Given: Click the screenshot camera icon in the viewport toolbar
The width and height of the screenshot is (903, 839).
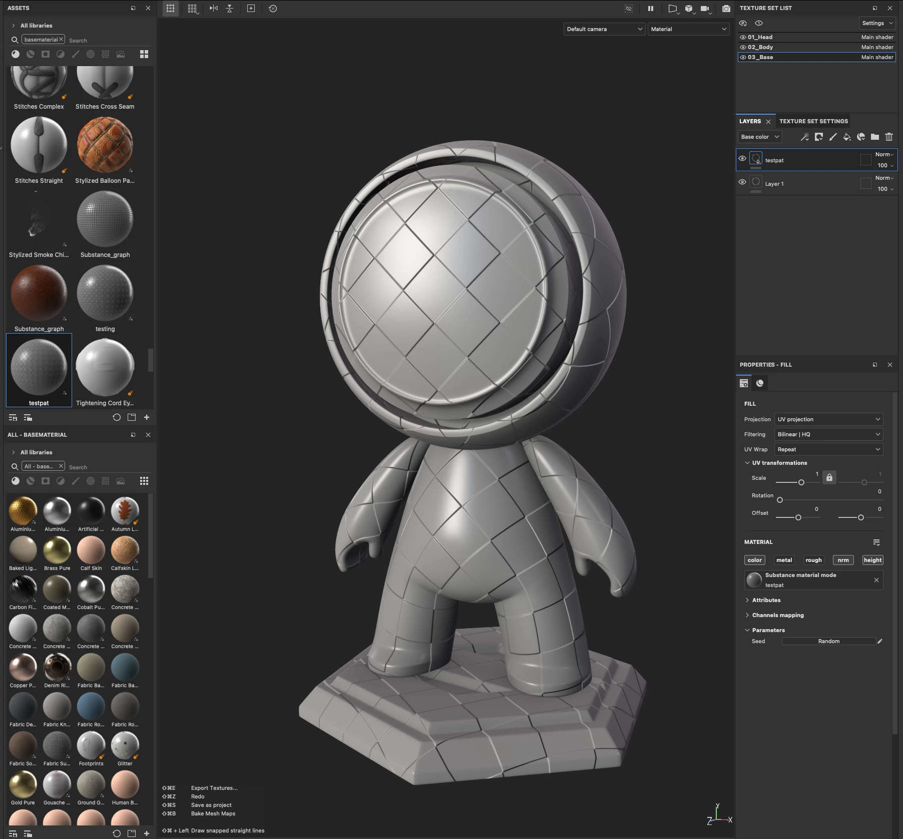Looking at the screenshot, I should click(x=726, y=9).
